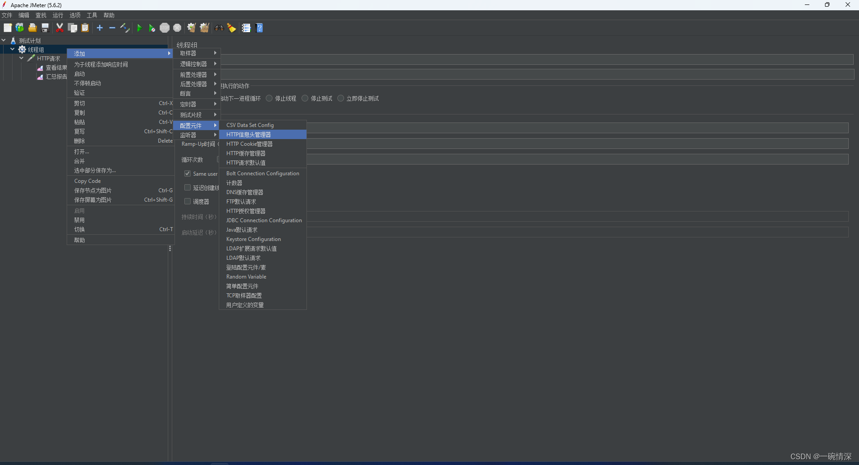
Task: Click the Open file folder icon
Action: click(32, 28)
